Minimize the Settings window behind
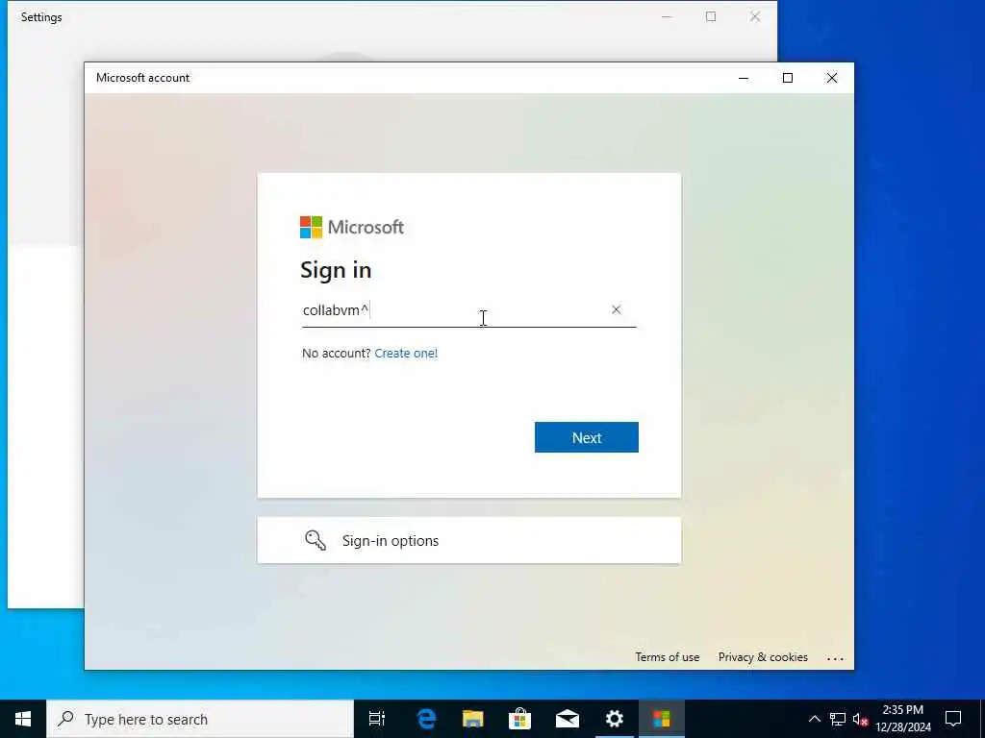 tap(667, 17)
